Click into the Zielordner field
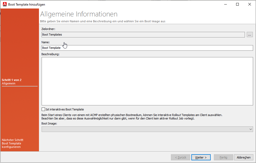 [143, 35]
